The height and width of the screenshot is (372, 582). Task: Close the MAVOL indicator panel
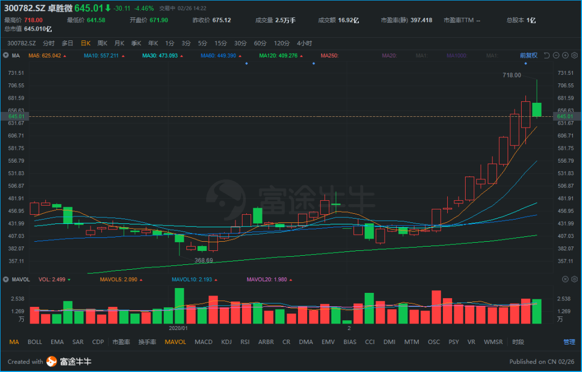pos(565,279)
